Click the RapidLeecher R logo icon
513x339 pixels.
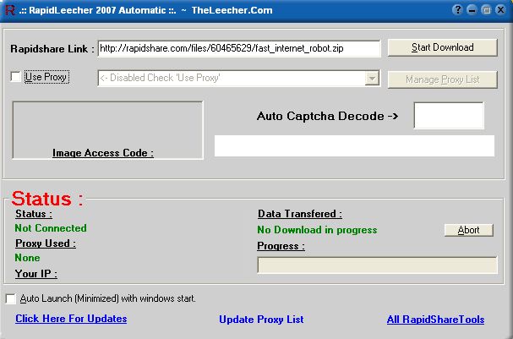click(10, 10)
